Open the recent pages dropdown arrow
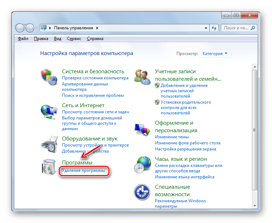This screenshot has width=272, height=223. tap(37, 28)
